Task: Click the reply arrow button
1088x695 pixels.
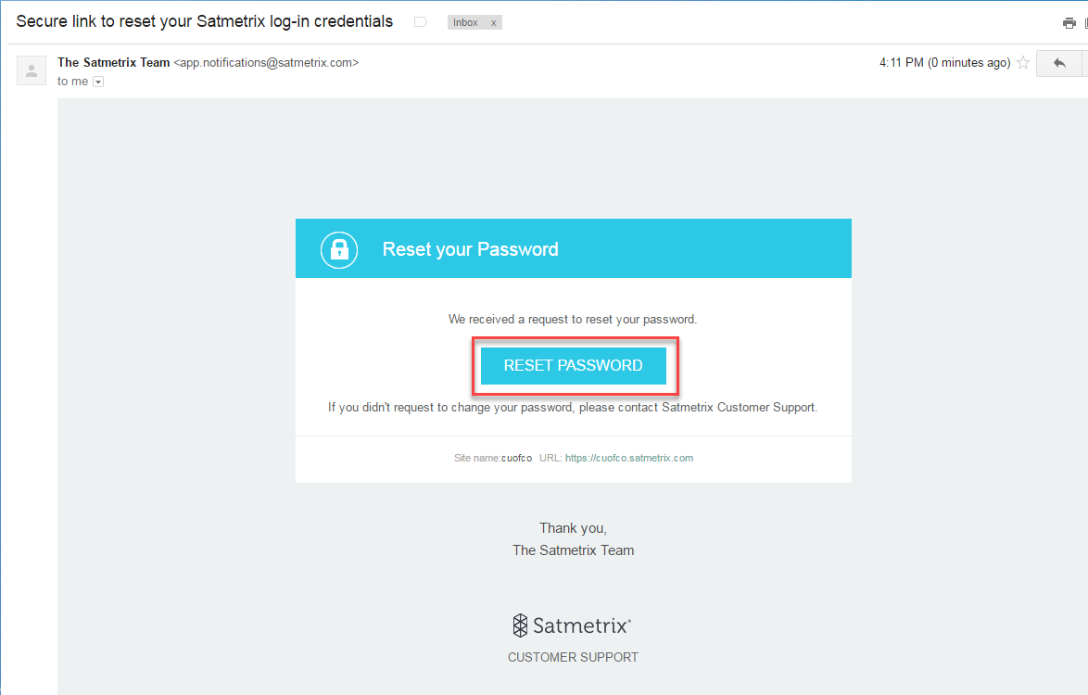Action: pyautogui.click(x=1059, y=63)
